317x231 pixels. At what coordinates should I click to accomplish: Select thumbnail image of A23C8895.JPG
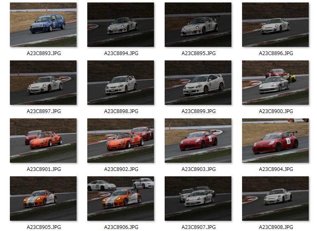pyautogui.click(x=198, y=25)
